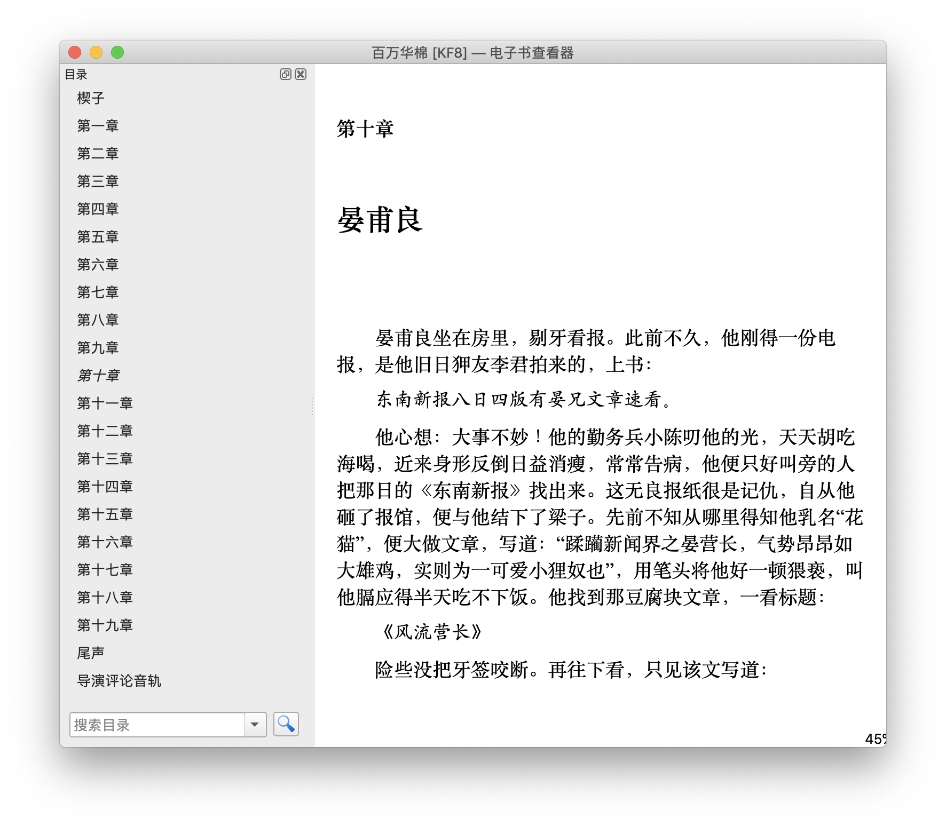This screenshot has height=826, width=946.
Task: Click the reading progress percentage indicator
Action: [876, 739]
